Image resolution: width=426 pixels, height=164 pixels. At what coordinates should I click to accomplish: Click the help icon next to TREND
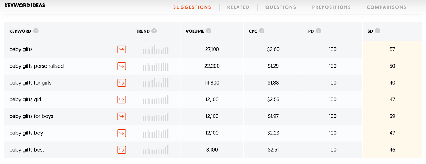coord(154,31)
